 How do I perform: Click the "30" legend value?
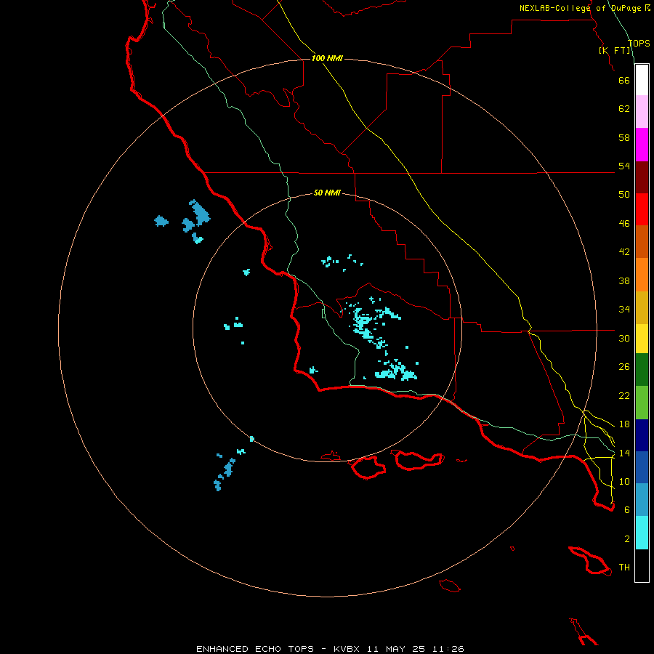click(624, 338)
